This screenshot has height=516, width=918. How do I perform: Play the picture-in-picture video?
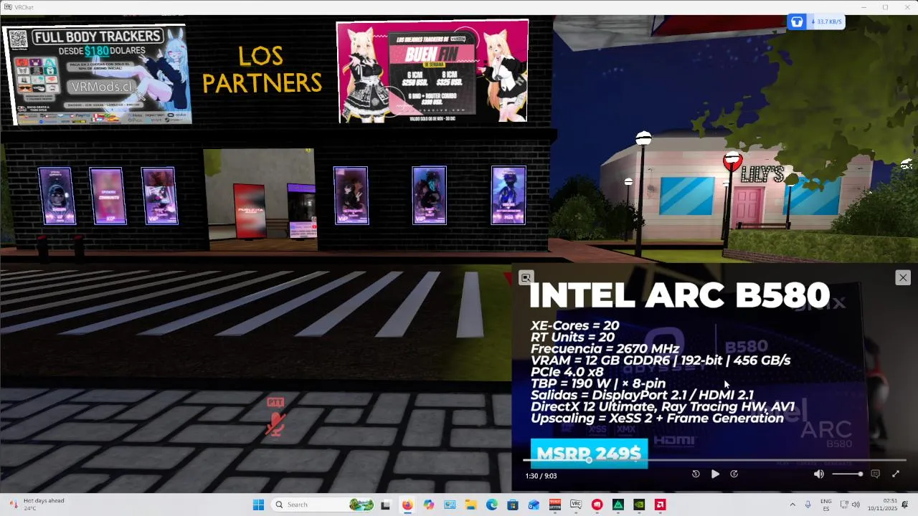click(x=715, y=474)
